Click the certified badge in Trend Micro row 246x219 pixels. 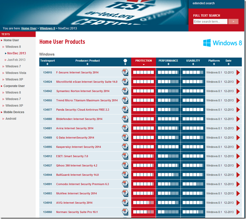point(125,100)
